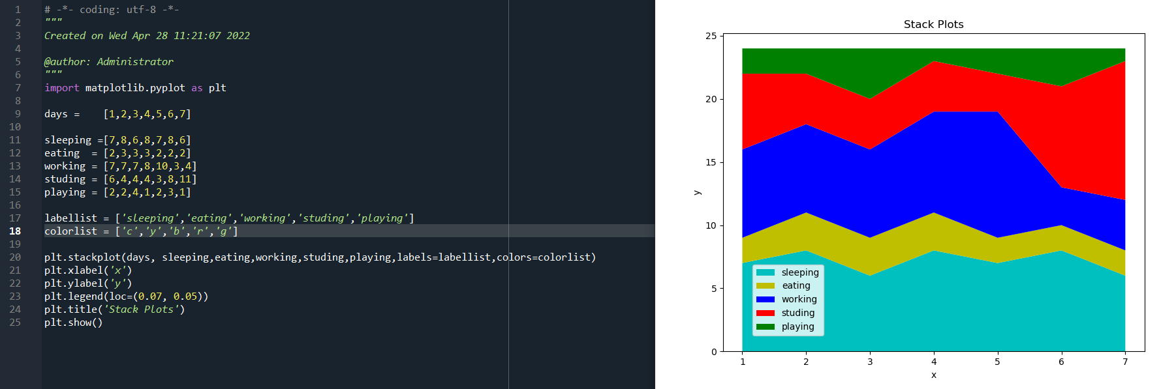
Task: Click the 'playing' text in the legend
Action: 797,327
